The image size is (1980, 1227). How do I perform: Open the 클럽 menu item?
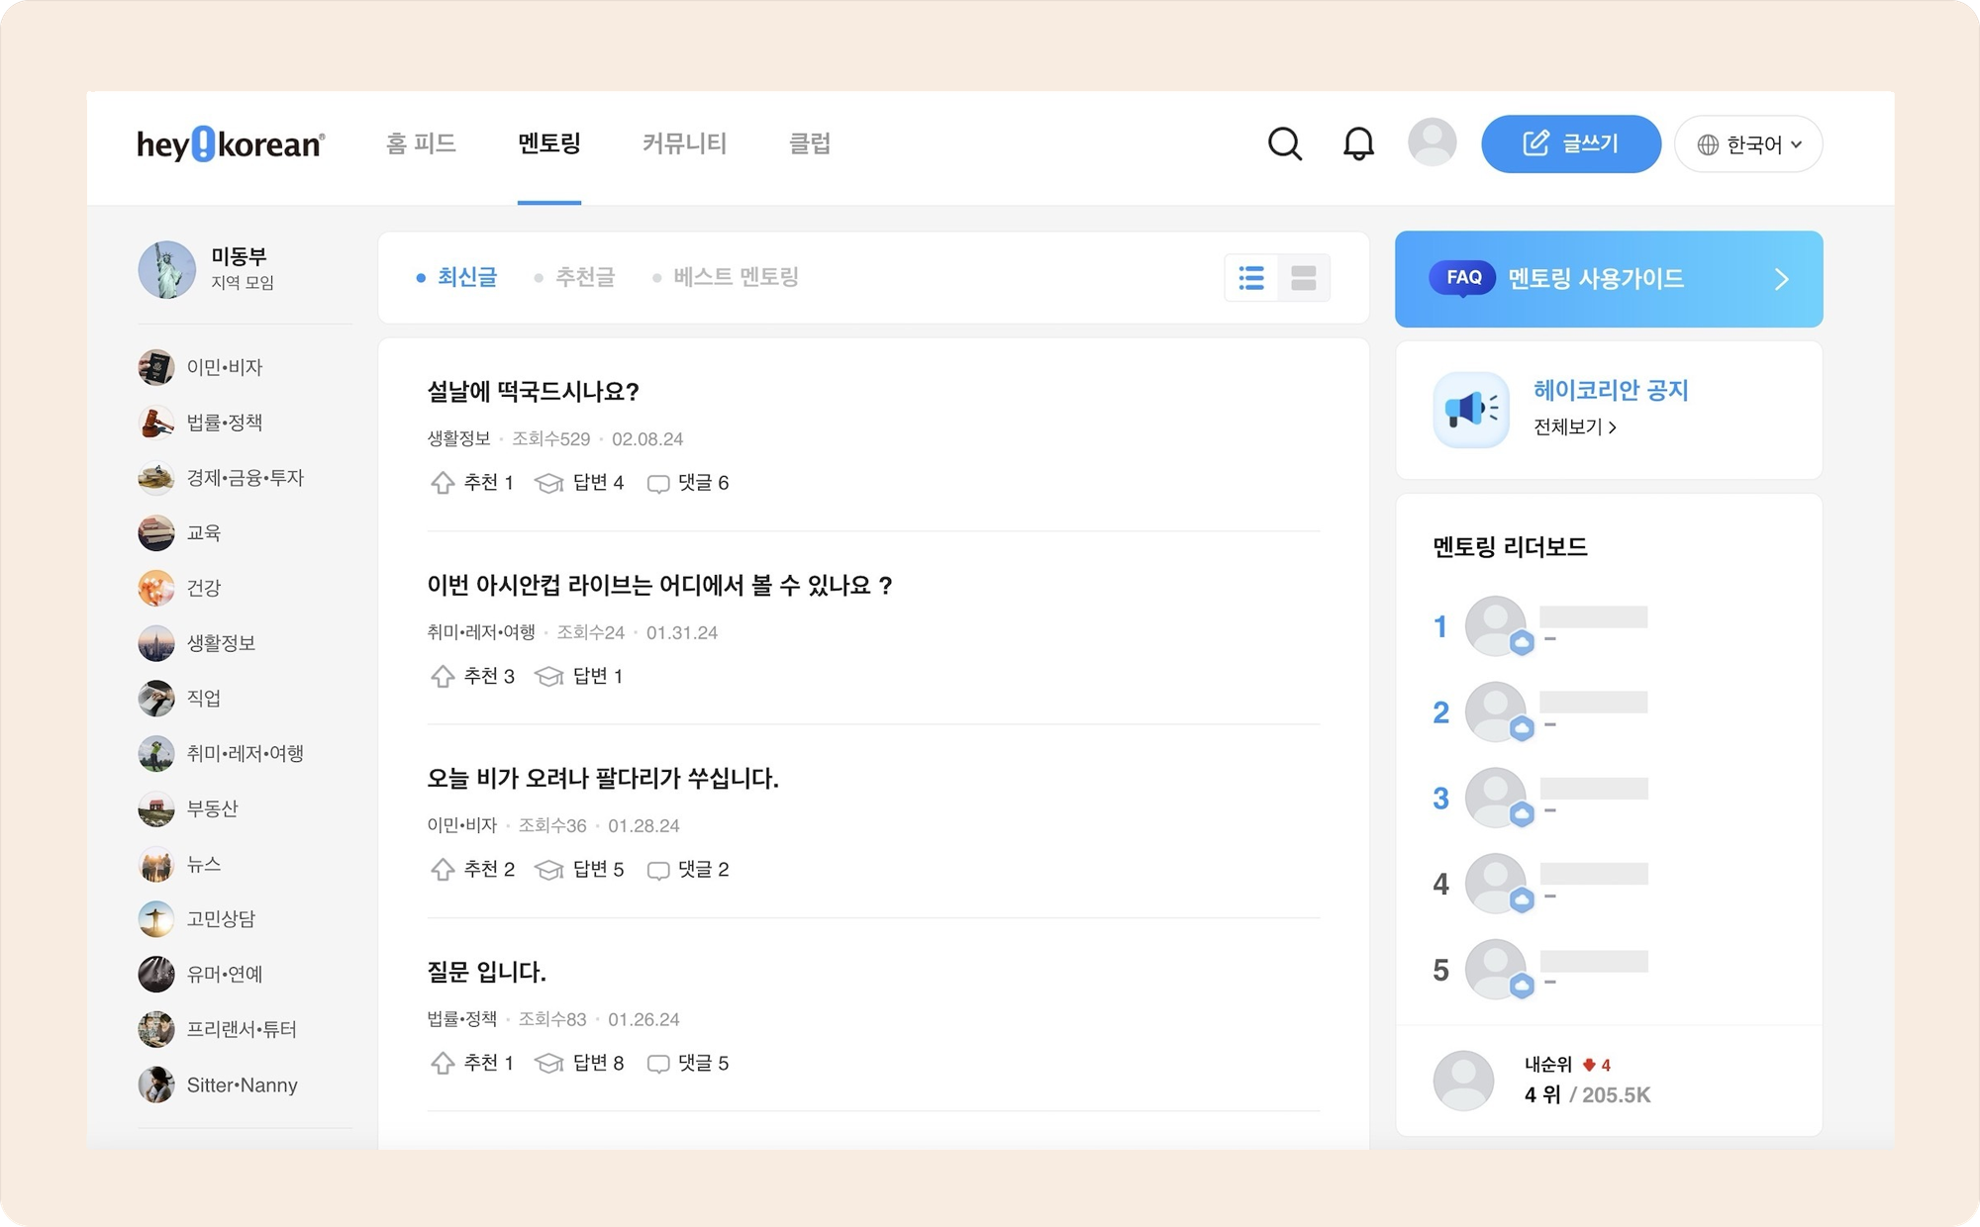pyautogui.click(x=812, y=143)
